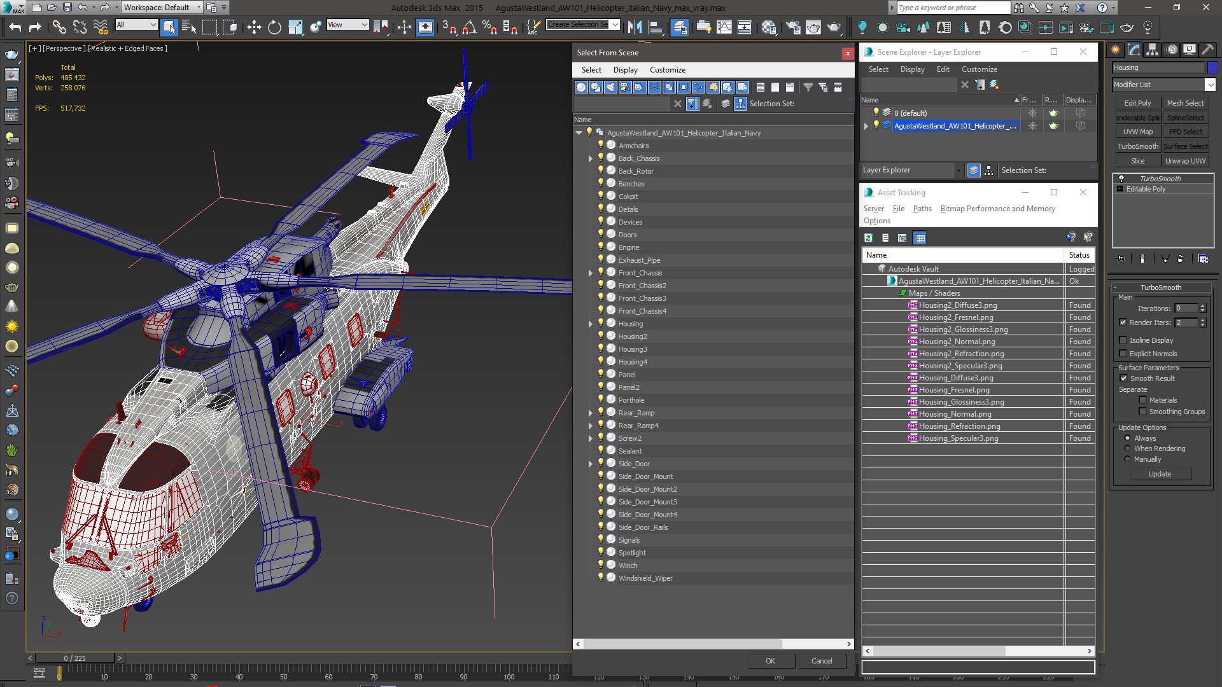Viewport: 1222px width, 687px height.
Task: Select the Manually update option
Action: [x=1127, y=459]
